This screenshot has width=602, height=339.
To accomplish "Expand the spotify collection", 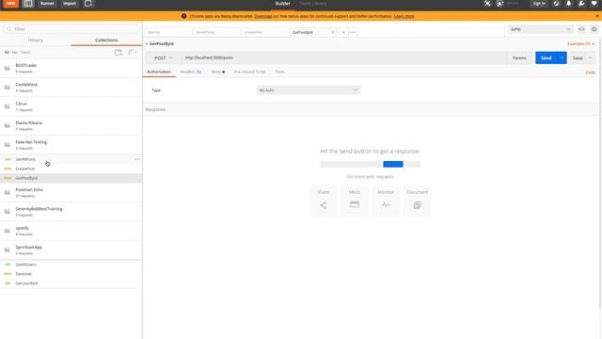I will click(x=71, y=231).
